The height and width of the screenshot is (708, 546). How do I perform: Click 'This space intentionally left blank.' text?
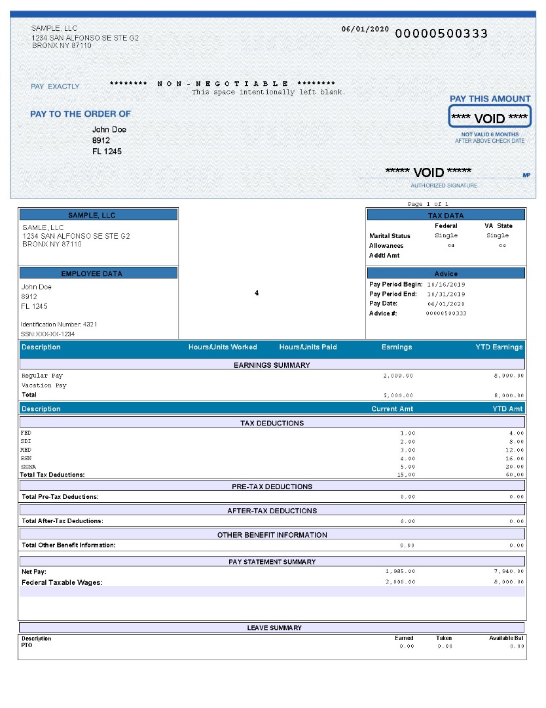pos(268,92)
